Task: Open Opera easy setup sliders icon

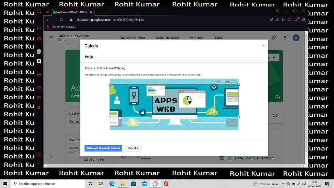Action: click(x=304, y=19)
